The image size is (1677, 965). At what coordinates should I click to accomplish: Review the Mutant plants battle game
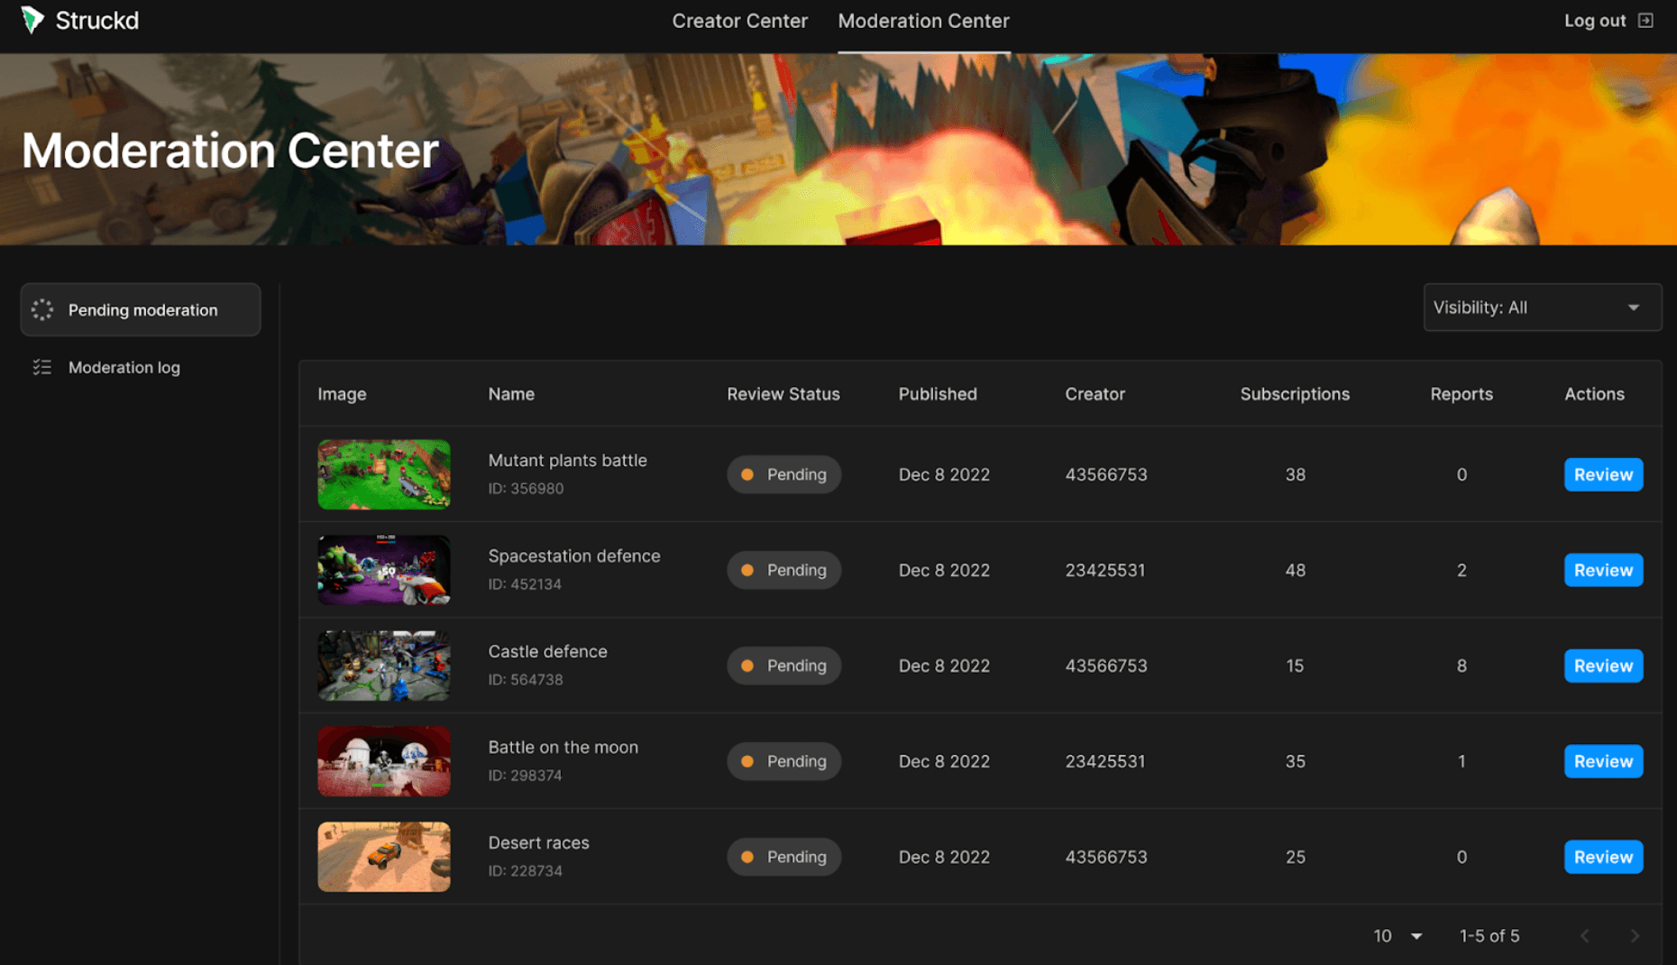point(1603,474)
